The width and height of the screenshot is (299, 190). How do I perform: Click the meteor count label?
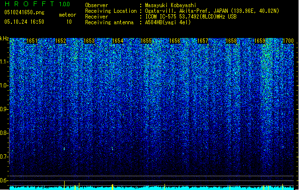point(68,15)
